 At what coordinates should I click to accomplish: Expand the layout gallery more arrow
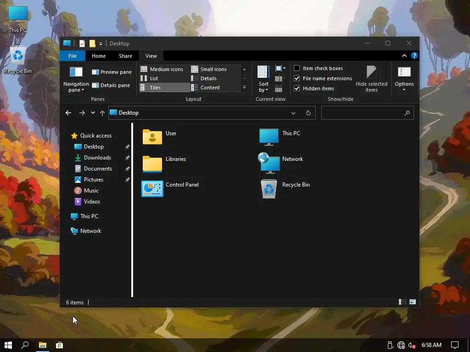tap(244, 88)
